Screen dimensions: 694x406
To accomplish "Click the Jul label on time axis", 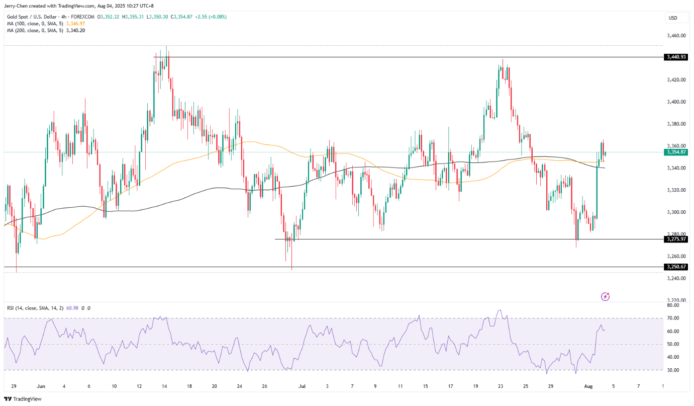I will 302,386.
